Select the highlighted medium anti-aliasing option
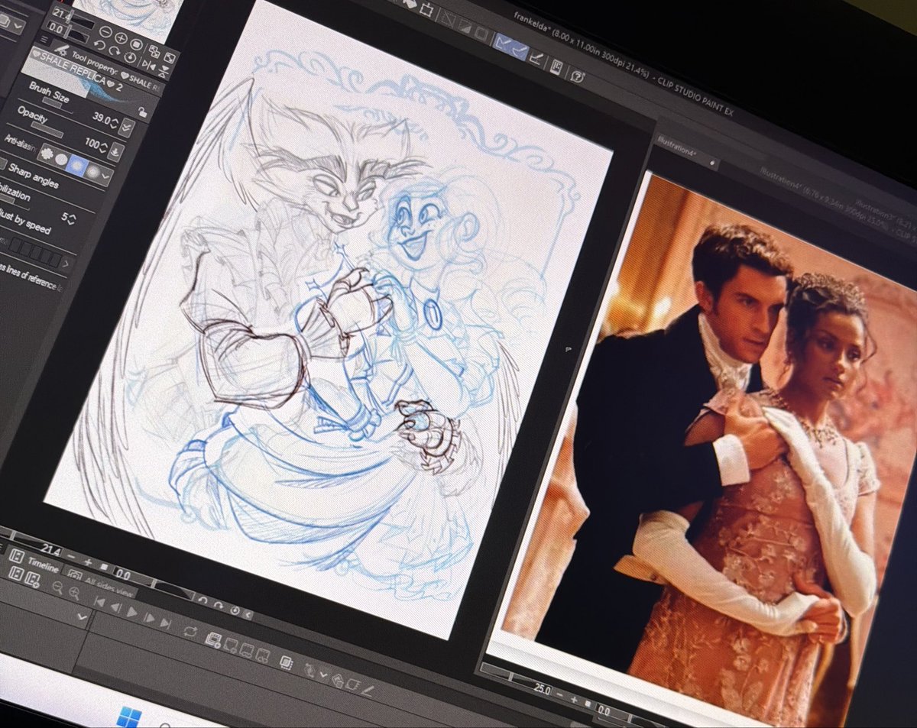Screen dimensions: 917x728 (x=77, y=166)
